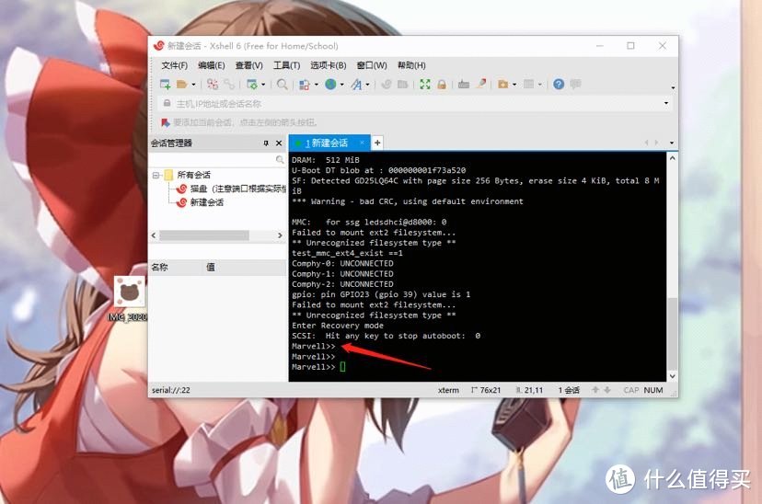Click the Disconnect toolbar icon

point(213,84)
